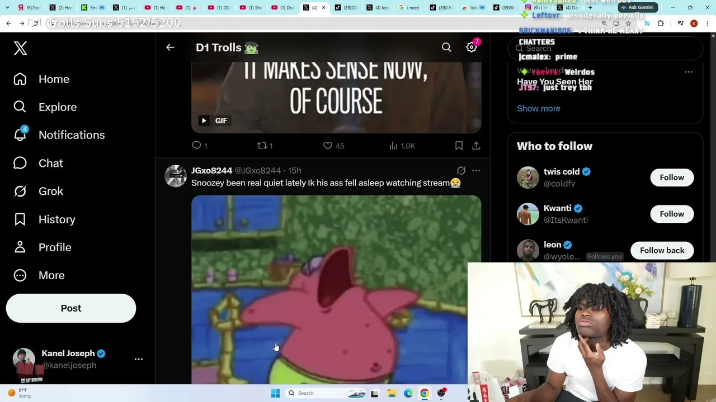Switch to the IRLTools browser tab
This screenshot has width=716, height=402.
[x=29, y=8]
